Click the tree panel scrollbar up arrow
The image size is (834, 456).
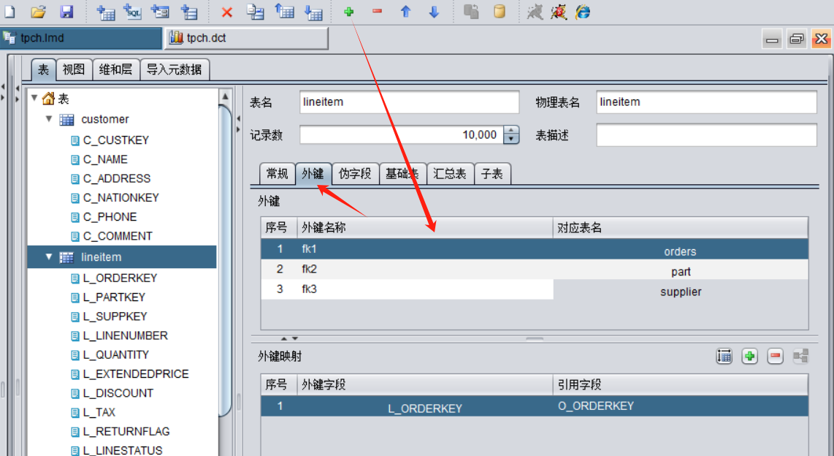click(x=225, y=97)
